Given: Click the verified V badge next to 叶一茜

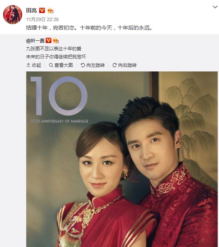Looking at the screenshot, I should 48,40.
